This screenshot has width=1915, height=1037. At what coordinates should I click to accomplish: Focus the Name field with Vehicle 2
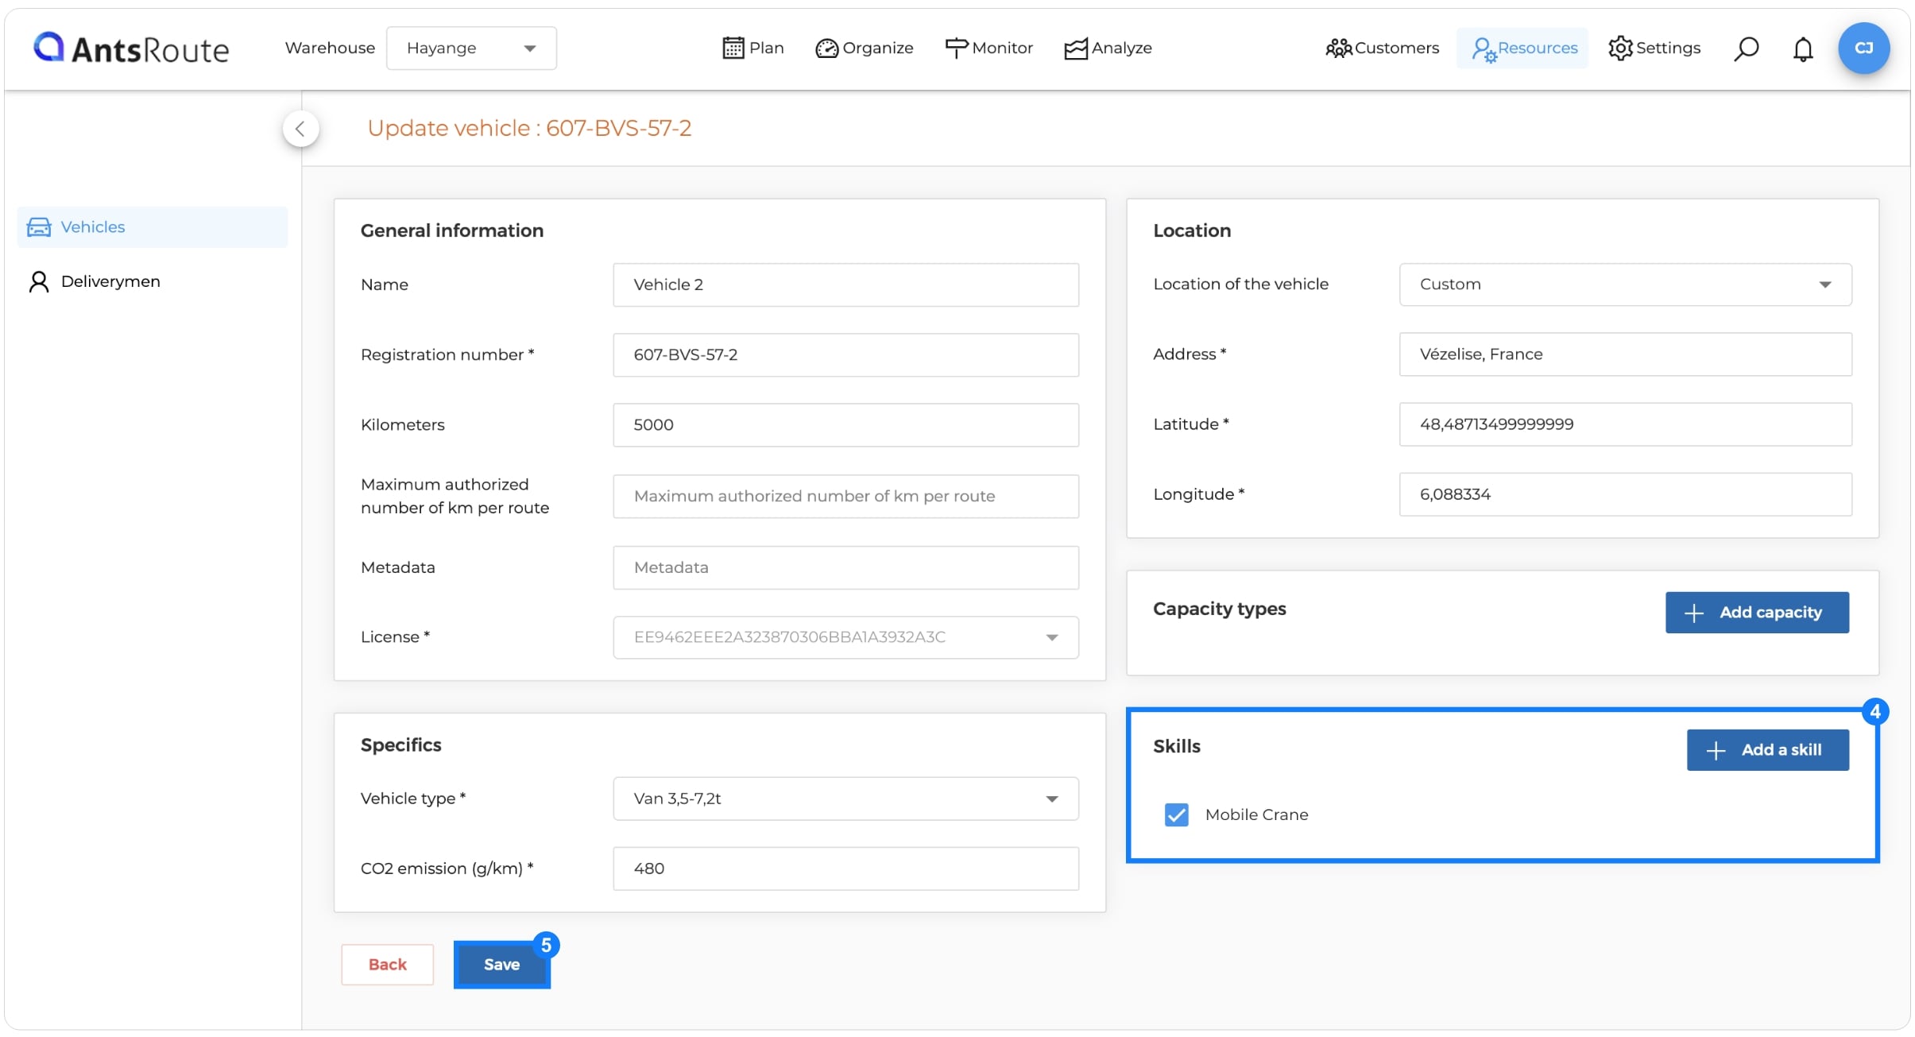pos(845,284)
